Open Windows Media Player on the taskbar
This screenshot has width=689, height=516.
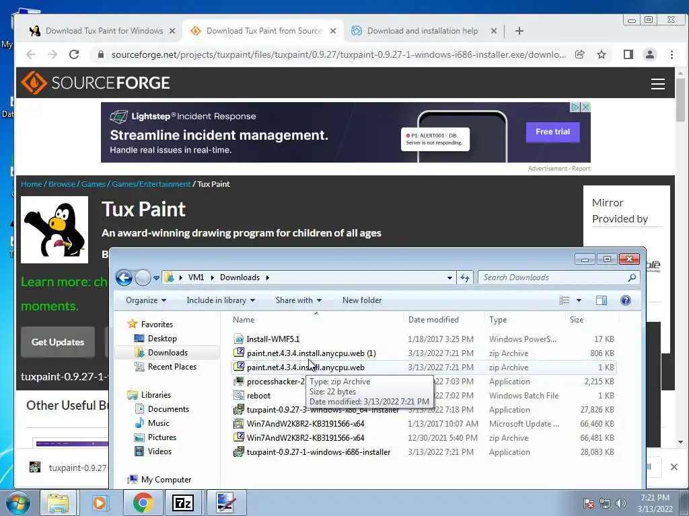pos(100,503)
